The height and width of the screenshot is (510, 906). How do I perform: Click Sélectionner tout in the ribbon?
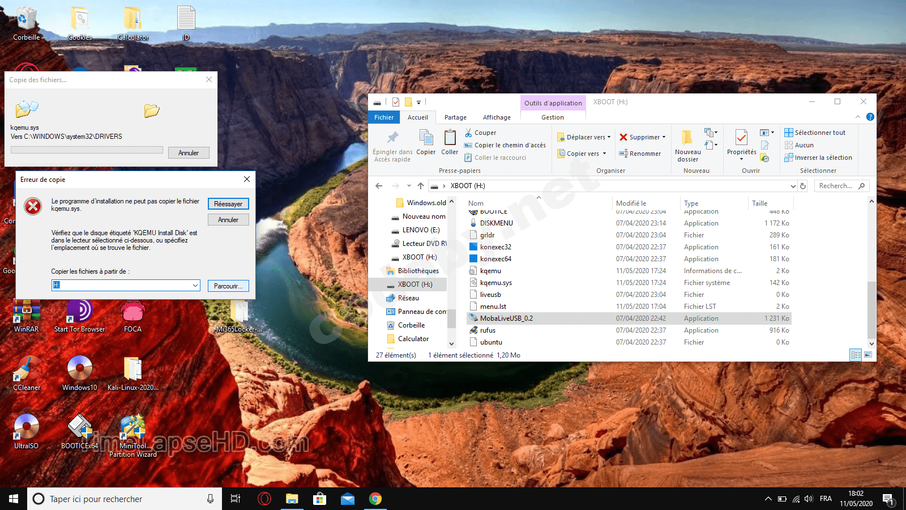(x=819, y=133)
